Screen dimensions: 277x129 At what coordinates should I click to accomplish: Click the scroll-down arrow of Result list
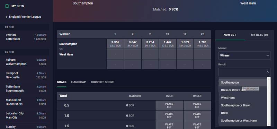tap(269, 124)
